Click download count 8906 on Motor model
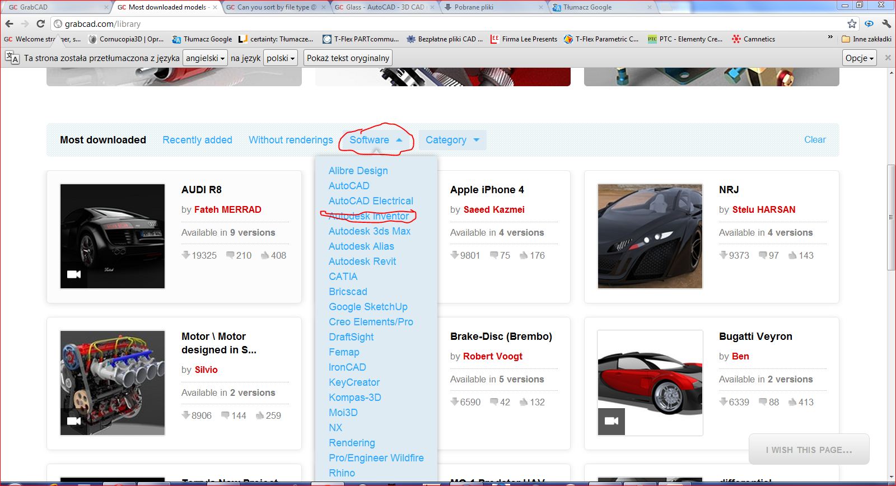This screenshot has width=896, height=486. click(197, 415)
